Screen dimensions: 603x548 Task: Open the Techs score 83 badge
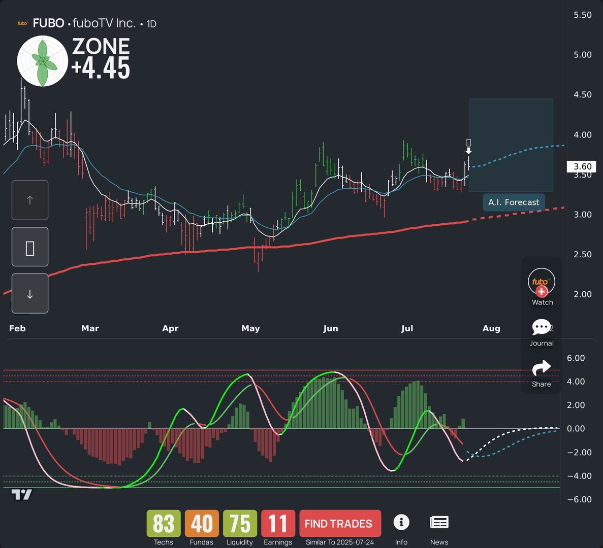coord(164,524)
